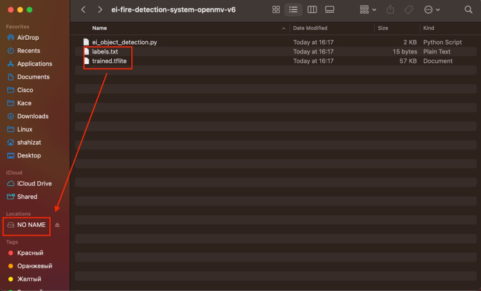This screenshot has width=481, height=291.
Task: Open iCloud Drive in sidebar
Action: tap(34, 184)
